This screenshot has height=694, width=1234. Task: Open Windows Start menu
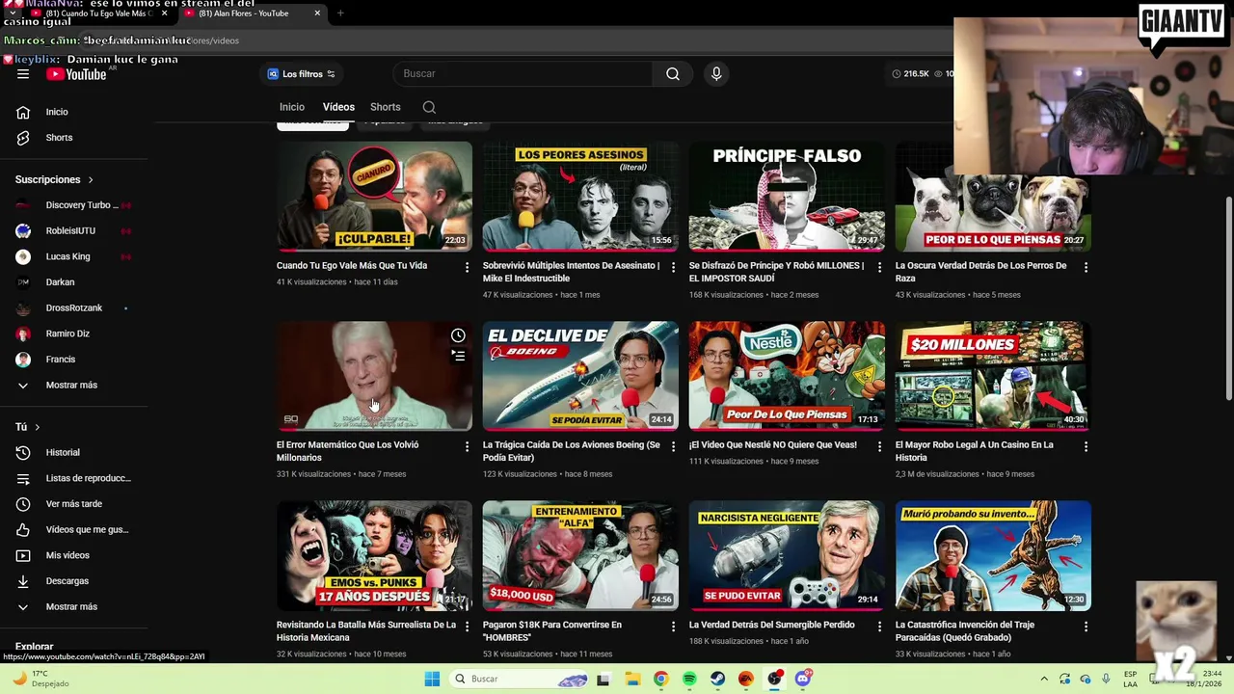432,679
